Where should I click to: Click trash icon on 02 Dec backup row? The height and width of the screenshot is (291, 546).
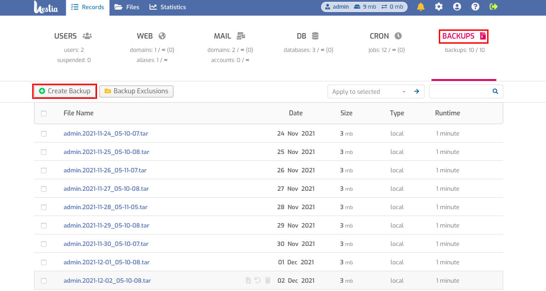(267, 280)
